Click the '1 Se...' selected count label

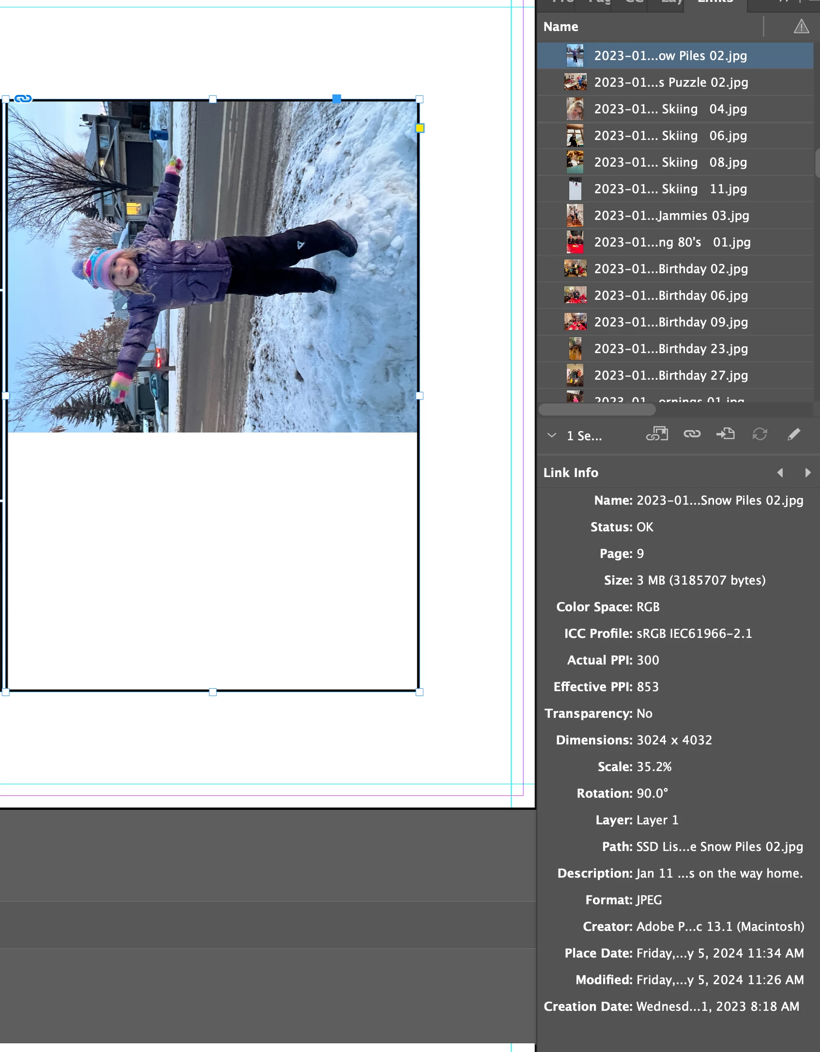(x=584, y=436)
